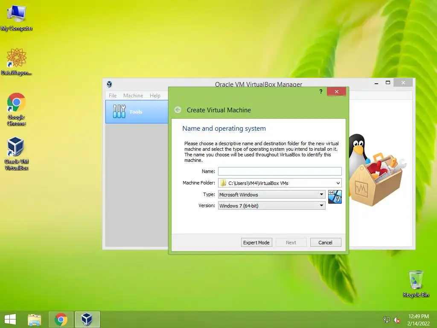Open the Type dropdown showing Microsoft Windows

(272, 194)
